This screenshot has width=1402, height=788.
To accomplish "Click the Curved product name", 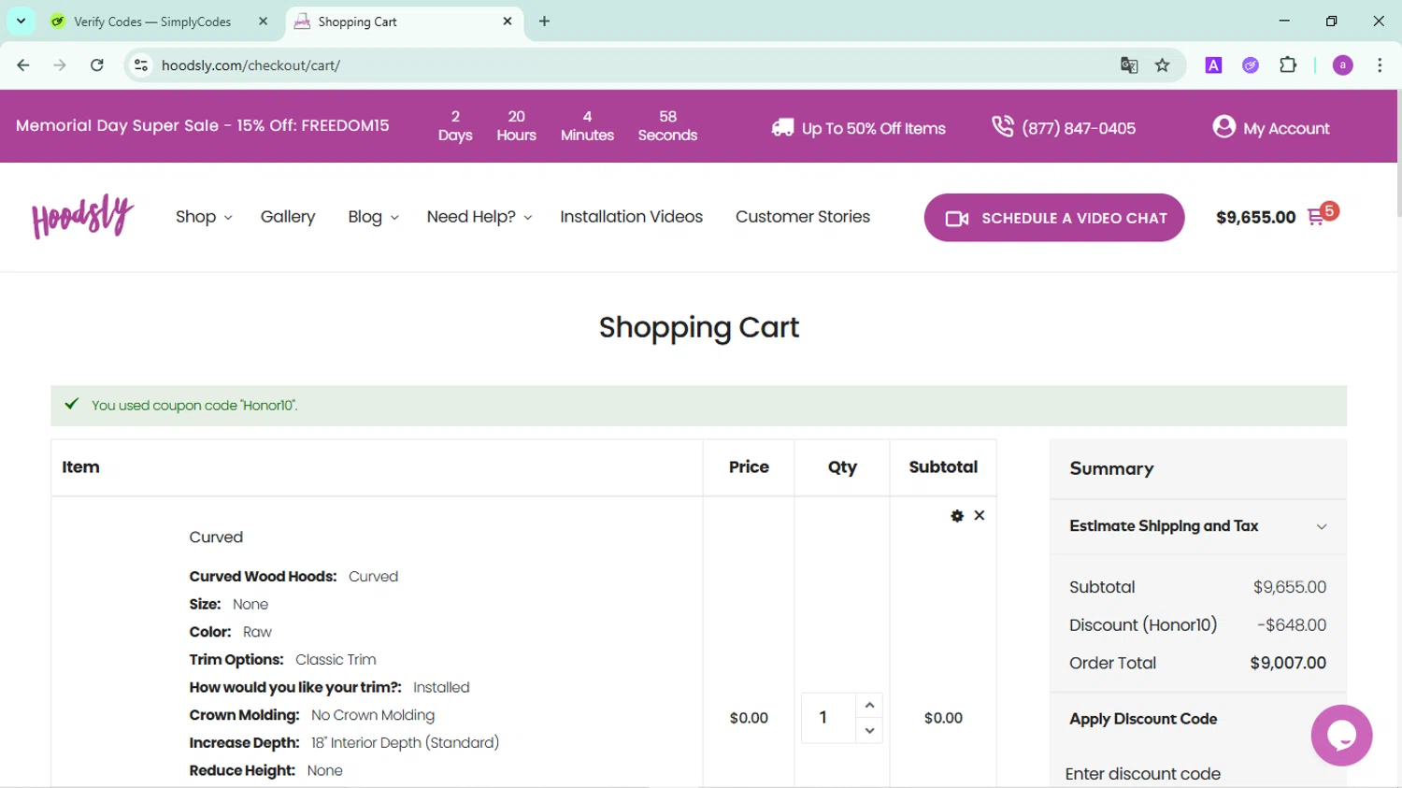I will [216, 537].
